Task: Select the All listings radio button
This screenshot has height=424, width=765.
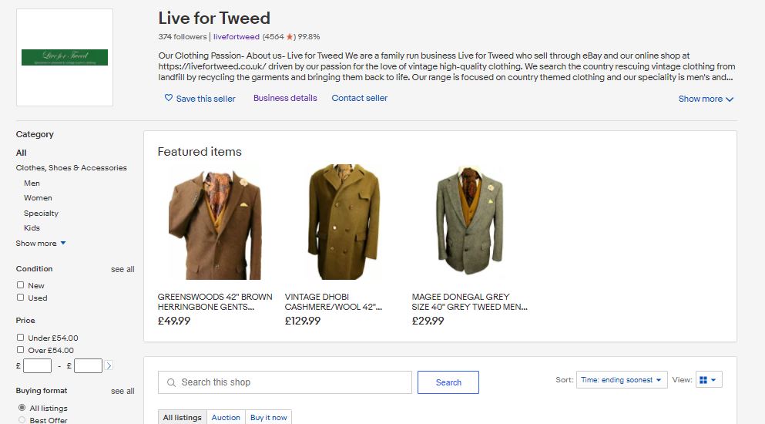Action: (x=22, y=408)
